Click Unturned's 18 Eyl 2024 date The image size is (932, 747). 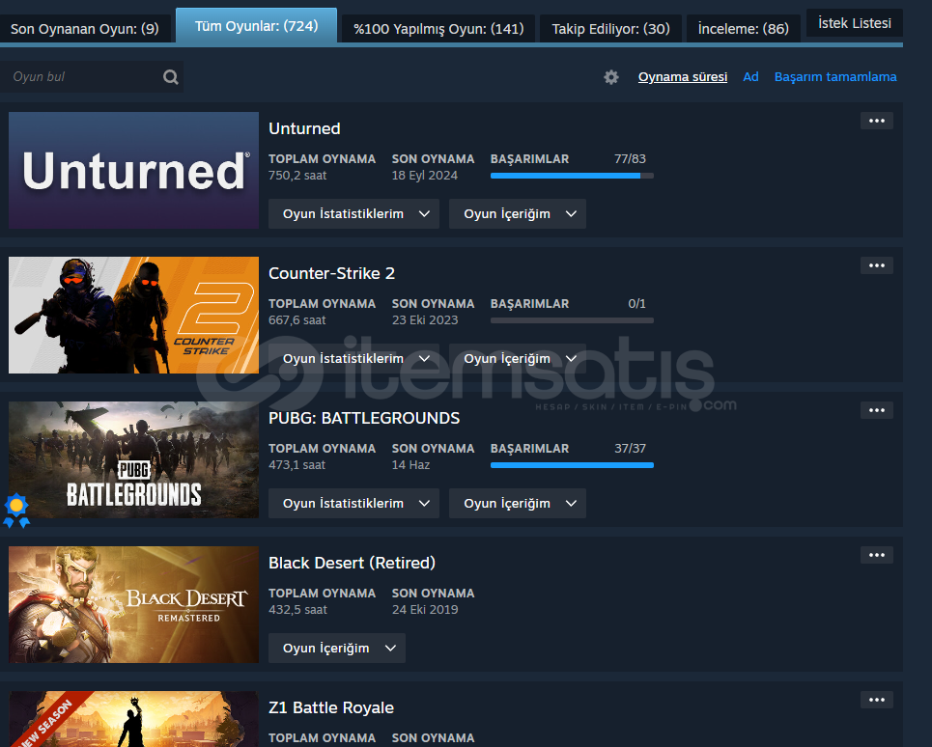pyautogui.click(x=425, y=176)
